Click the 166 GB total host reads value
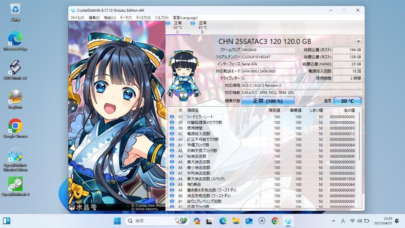 tap(347, 50)
